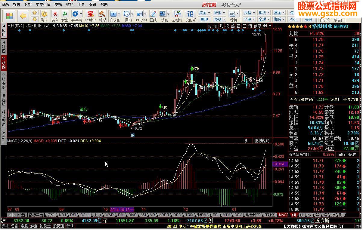
Task: Toggle the 窗 window option
Action: (x=239, y=26)
